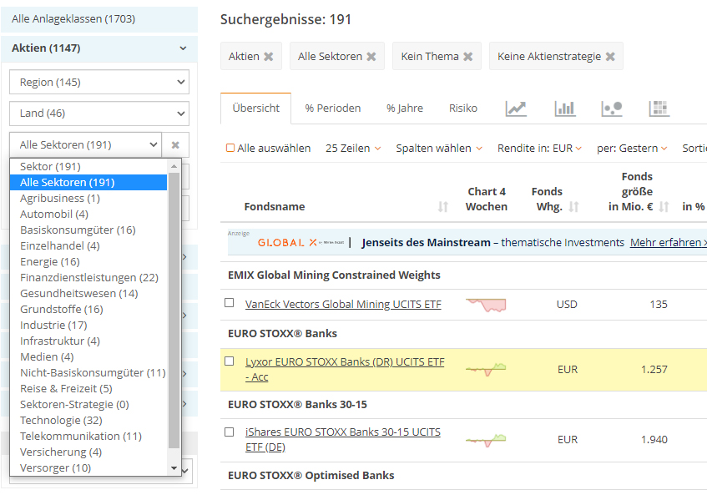Tick the Alle auswählen checkbox
Viewport: 707px width, 495px height.
230,148
